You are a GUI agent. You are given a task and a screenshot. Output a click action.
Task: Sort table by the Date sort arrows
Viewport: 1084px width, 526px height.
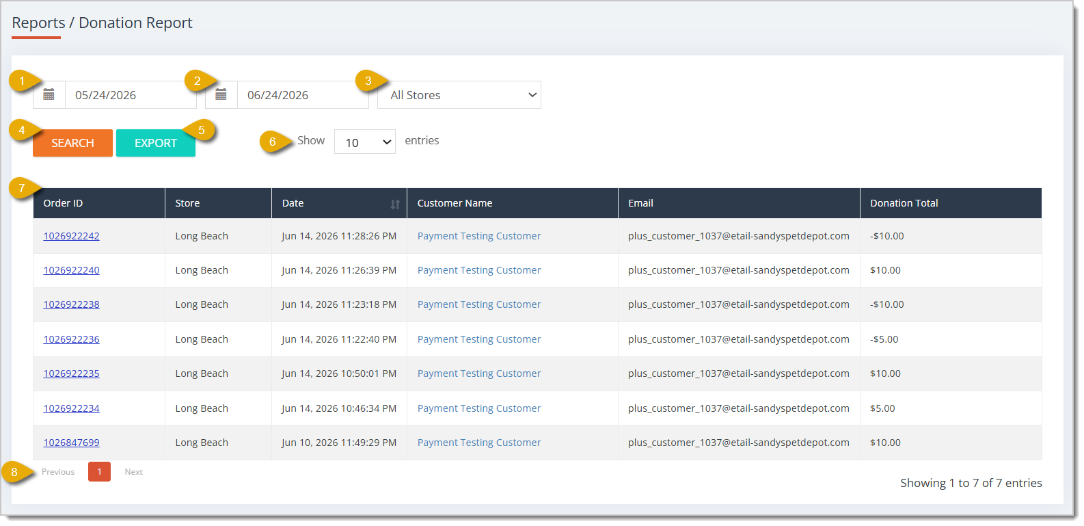click(395, 204)
